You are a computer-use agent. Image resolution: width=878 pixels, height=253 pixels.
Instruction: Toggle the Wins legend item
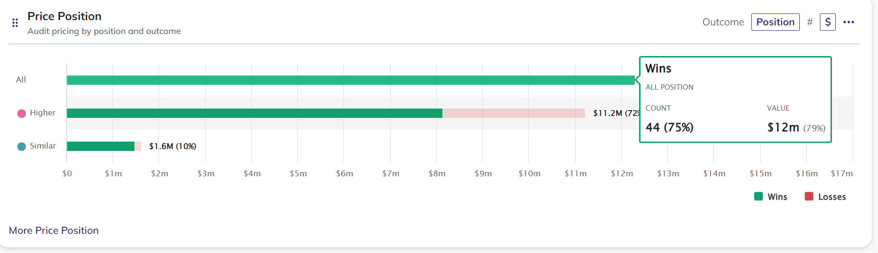click(x=771, y=196)
